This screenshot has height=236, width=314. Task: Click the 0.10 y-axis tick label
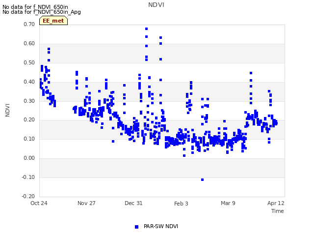[x=29, y=139]
